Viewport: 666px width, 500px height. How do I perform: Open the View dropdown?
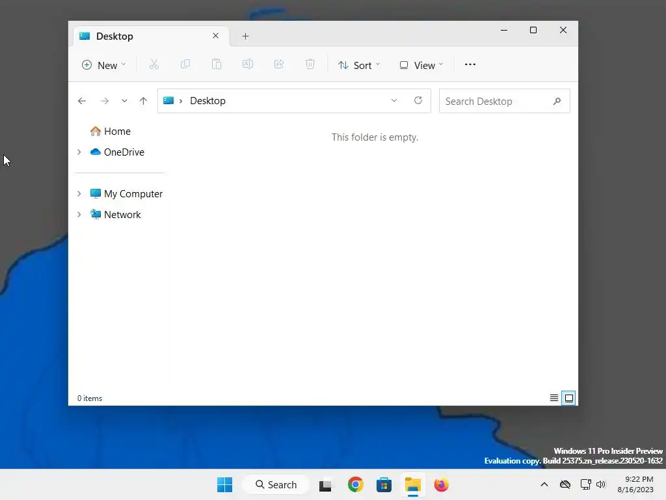pos(421,65)
